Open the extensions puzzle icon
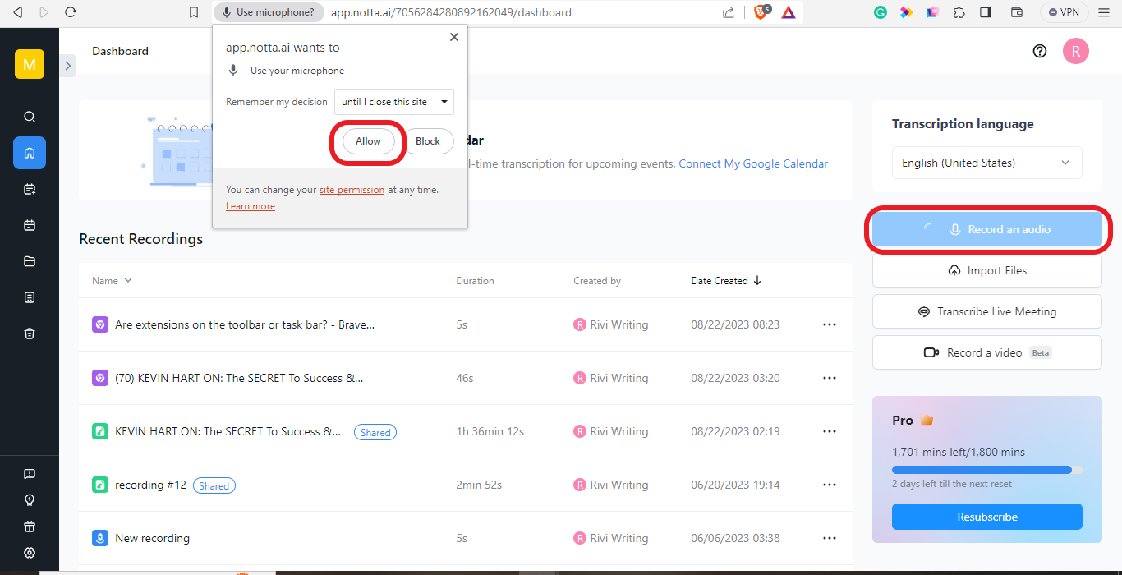 959,12
